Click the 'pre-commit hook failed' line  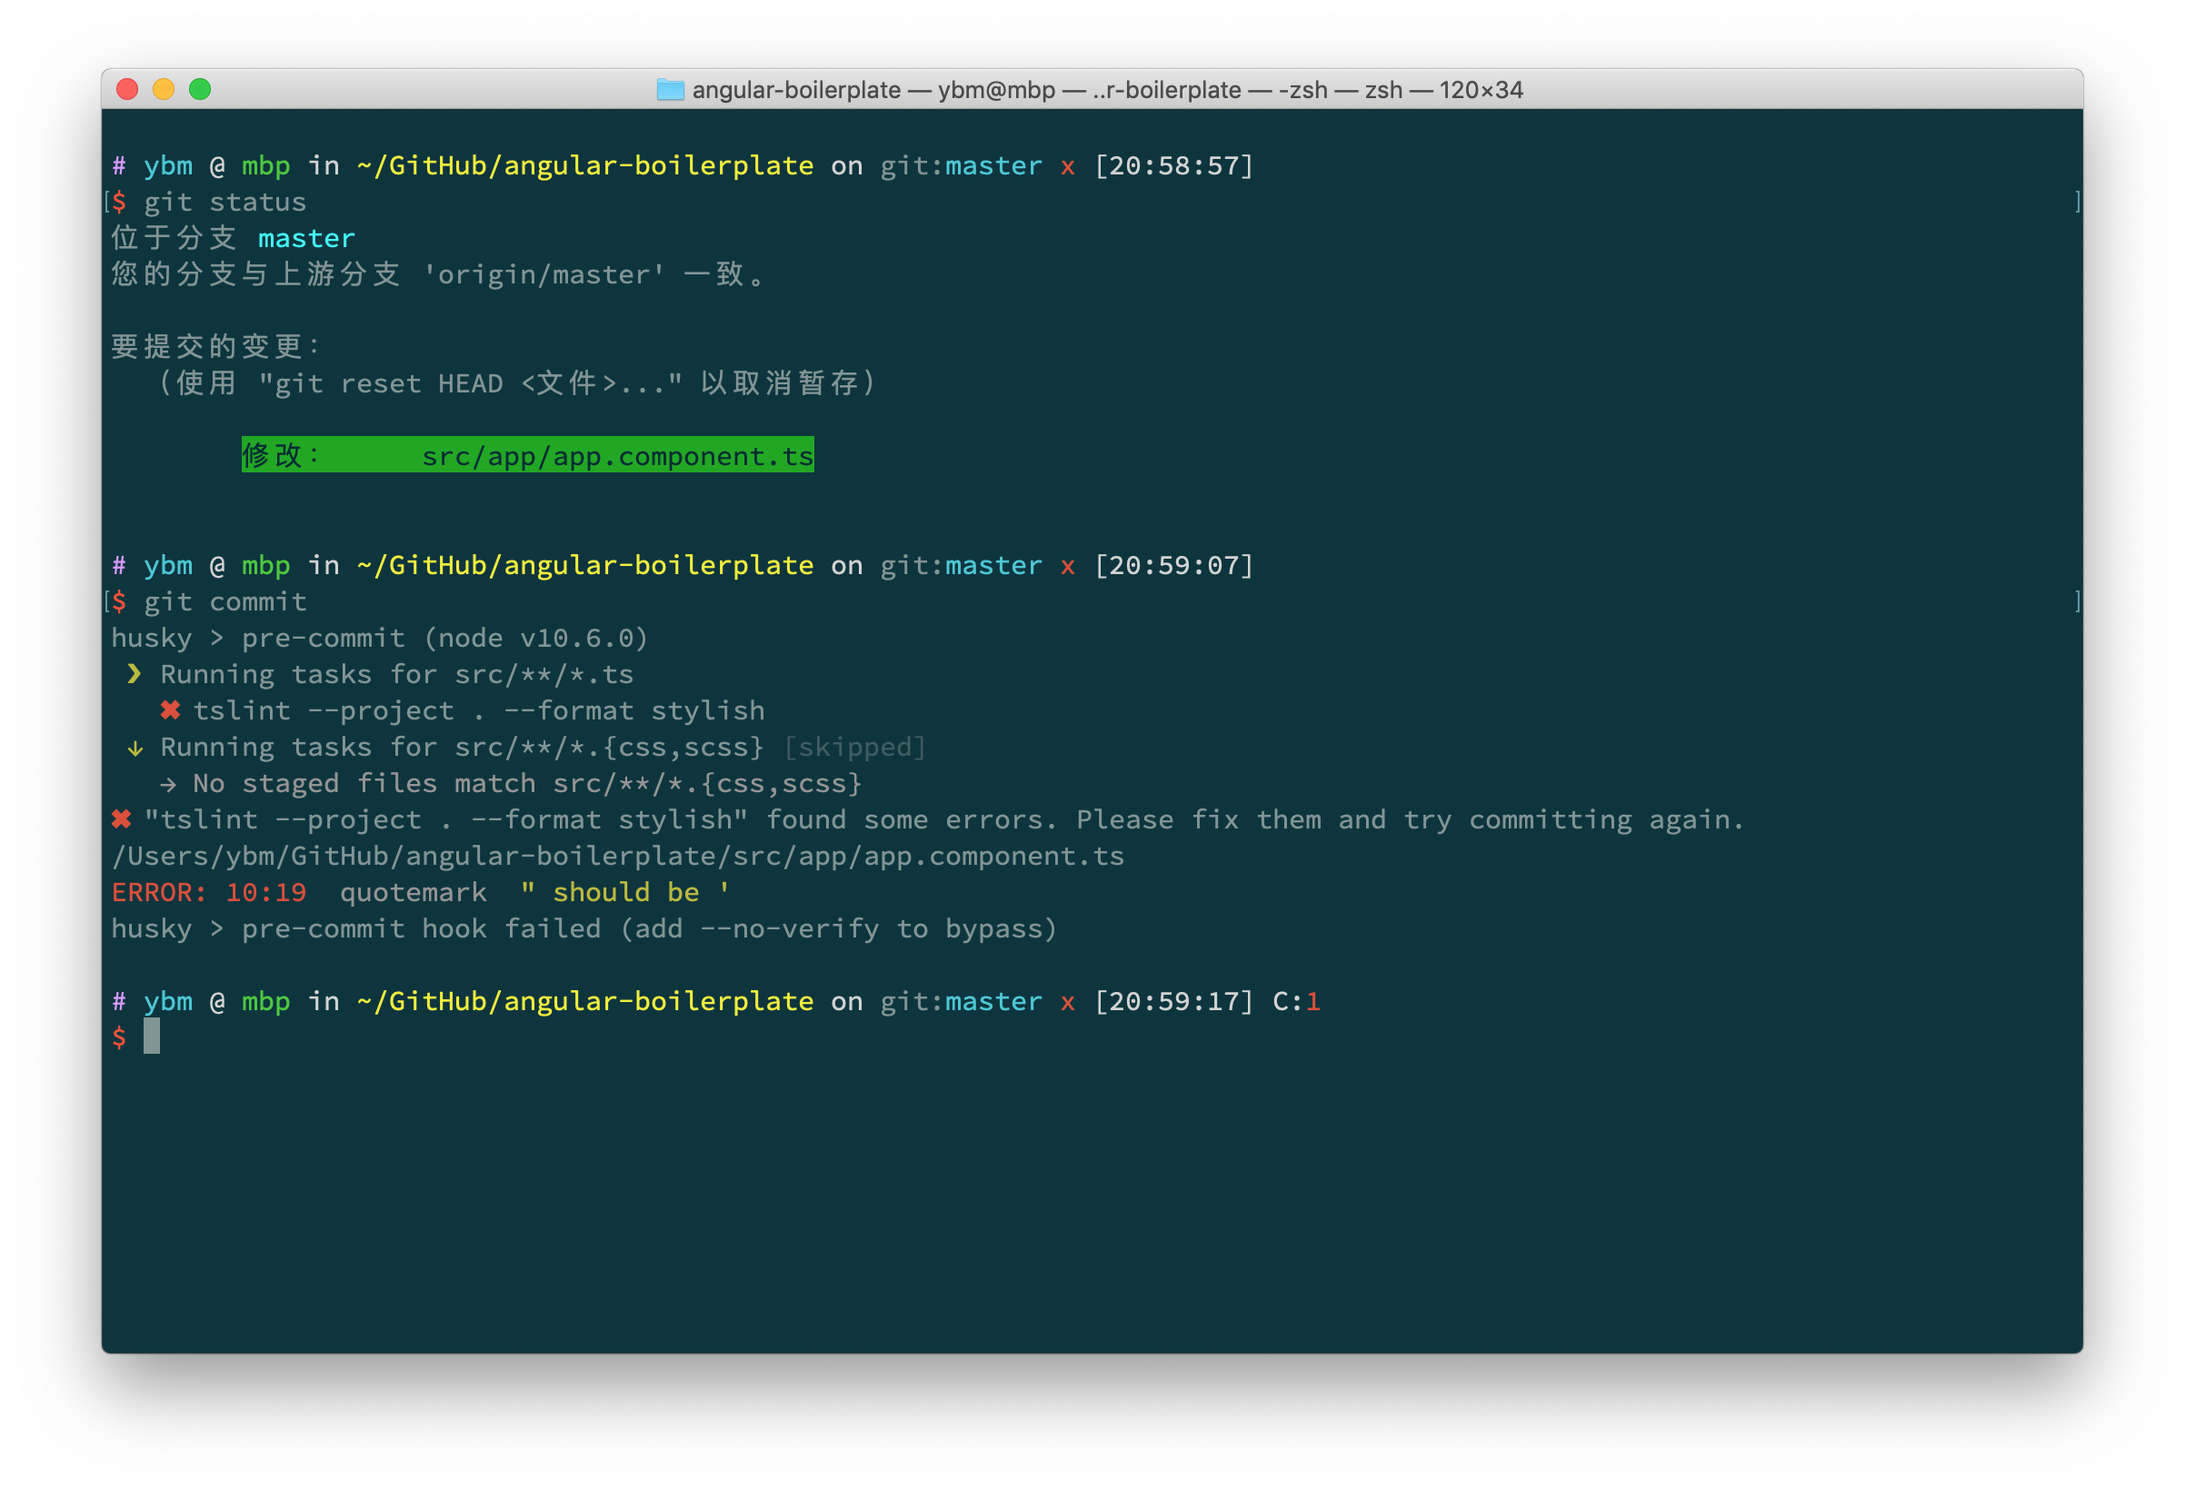tap(584, 928)
